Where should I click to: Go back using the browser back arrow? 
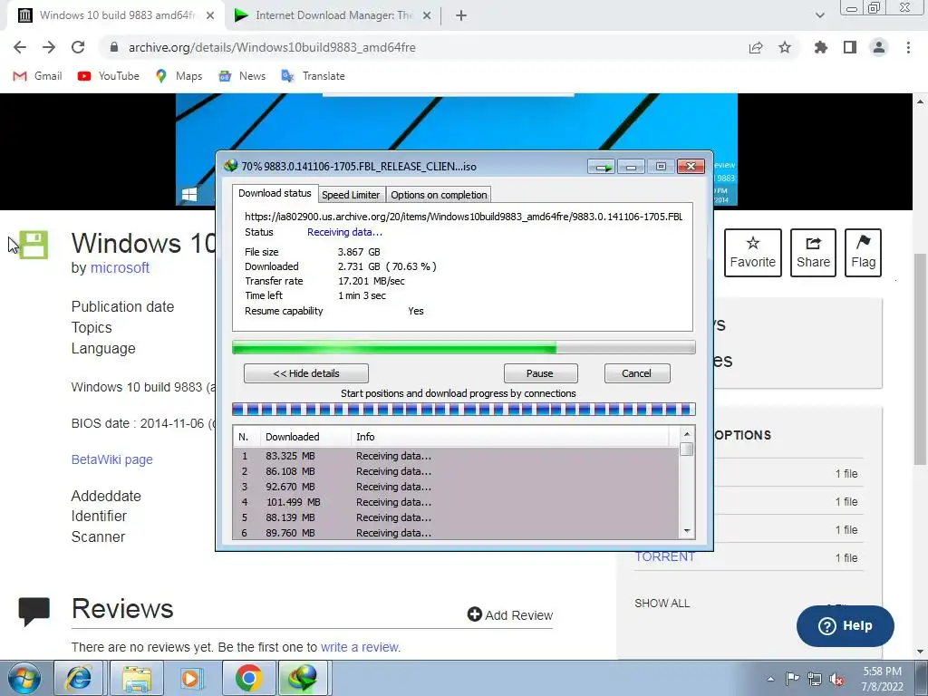(20, 47)
